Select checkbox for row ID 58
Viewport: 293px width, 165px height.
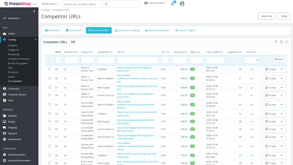[50, 78]
